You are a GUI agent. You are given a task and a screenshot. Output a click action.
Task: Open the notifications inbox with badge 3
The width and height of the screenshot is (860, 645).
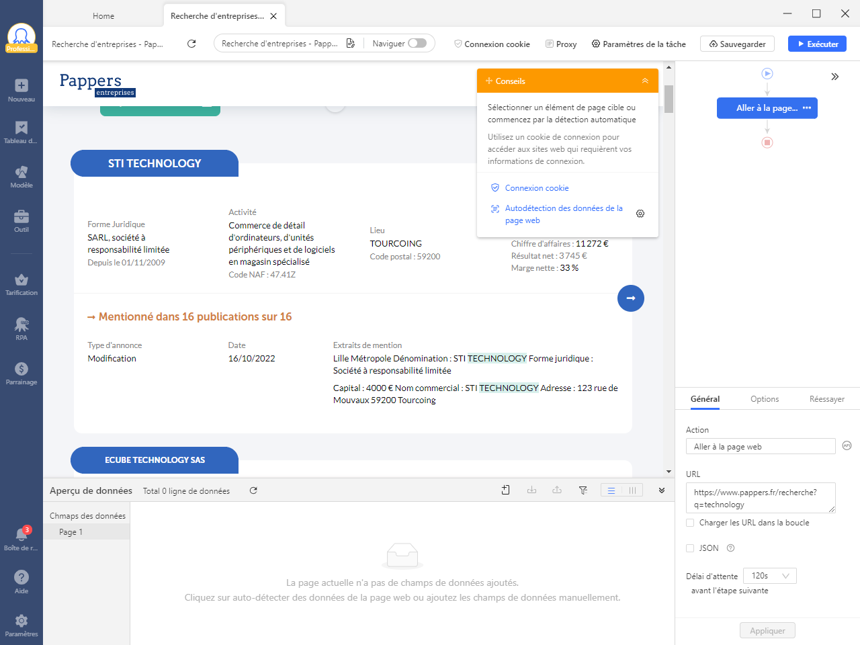coord(21,539)
